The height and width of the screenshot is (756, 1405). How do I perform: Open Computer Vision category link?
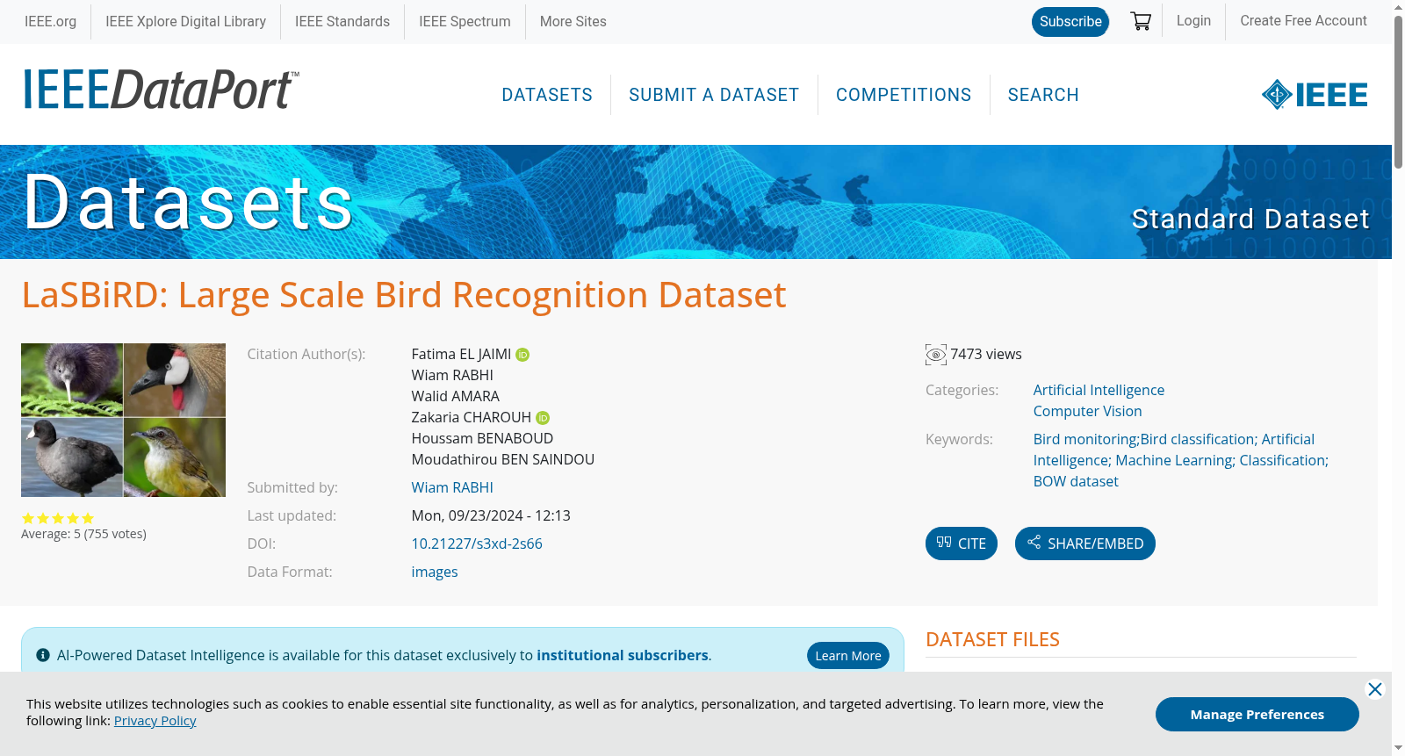tap(1087, 411)
